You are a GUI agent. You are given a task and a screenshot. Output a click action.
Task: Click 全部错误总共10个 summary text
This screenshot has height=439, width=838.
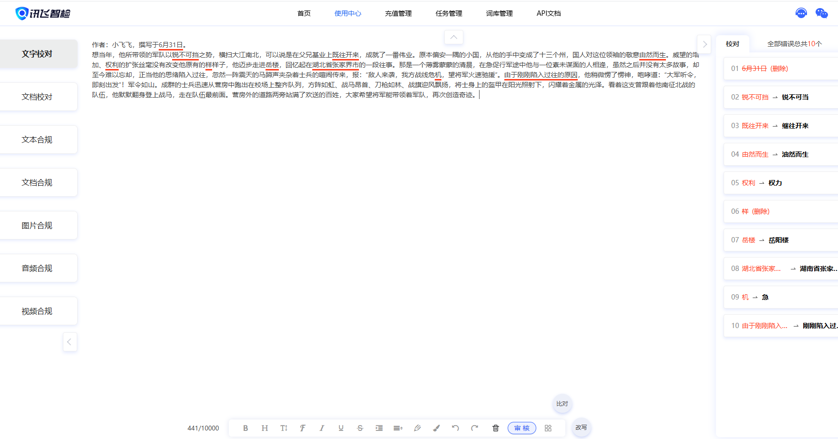pos(795,44)
